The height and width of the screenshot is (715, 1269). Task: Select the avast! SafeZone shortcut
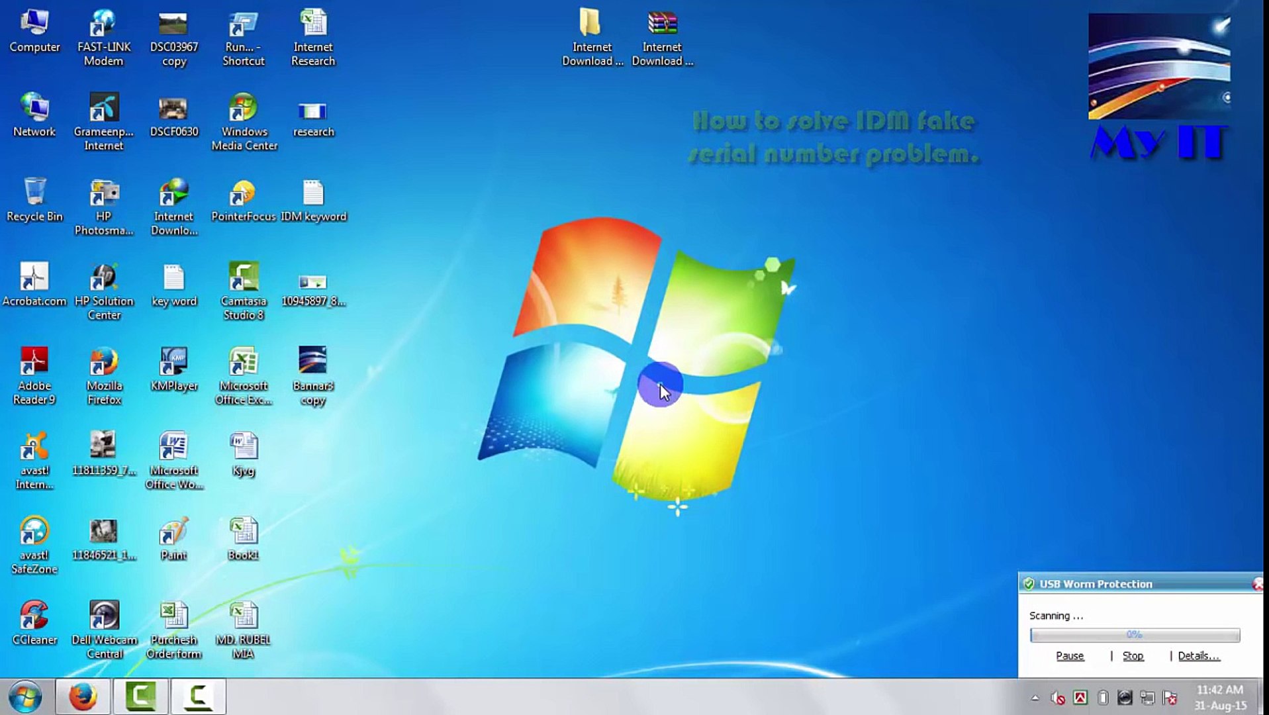tap(34, 546)
